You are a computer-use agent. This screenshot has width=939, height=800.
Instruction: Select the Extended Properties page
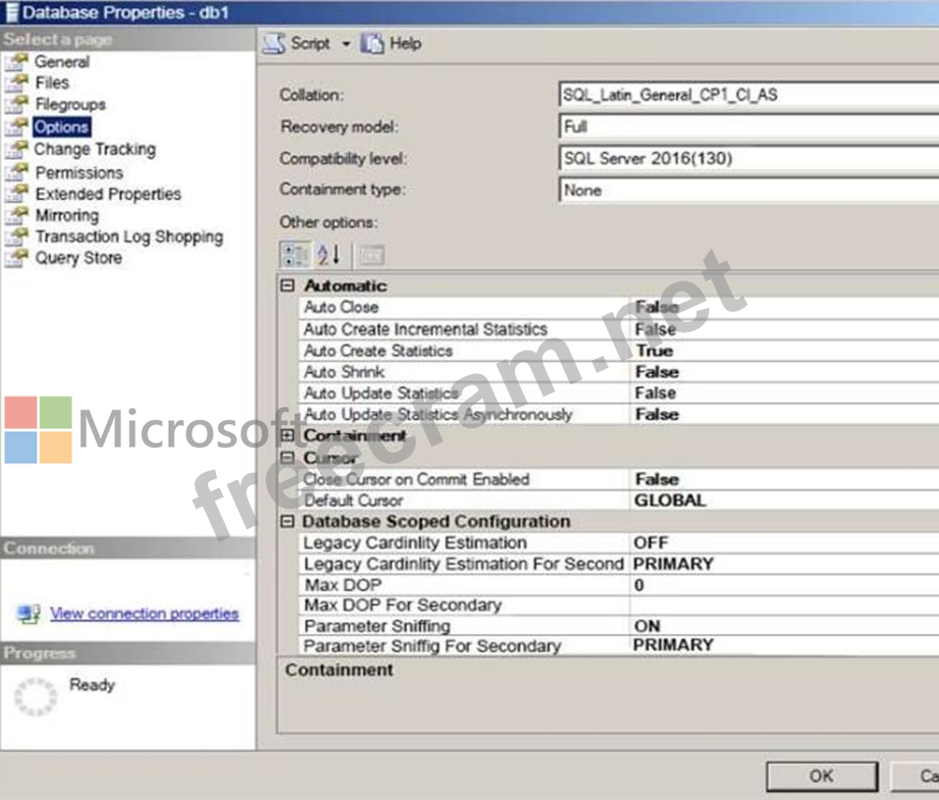pyautogui.click(x=108, y=193)
